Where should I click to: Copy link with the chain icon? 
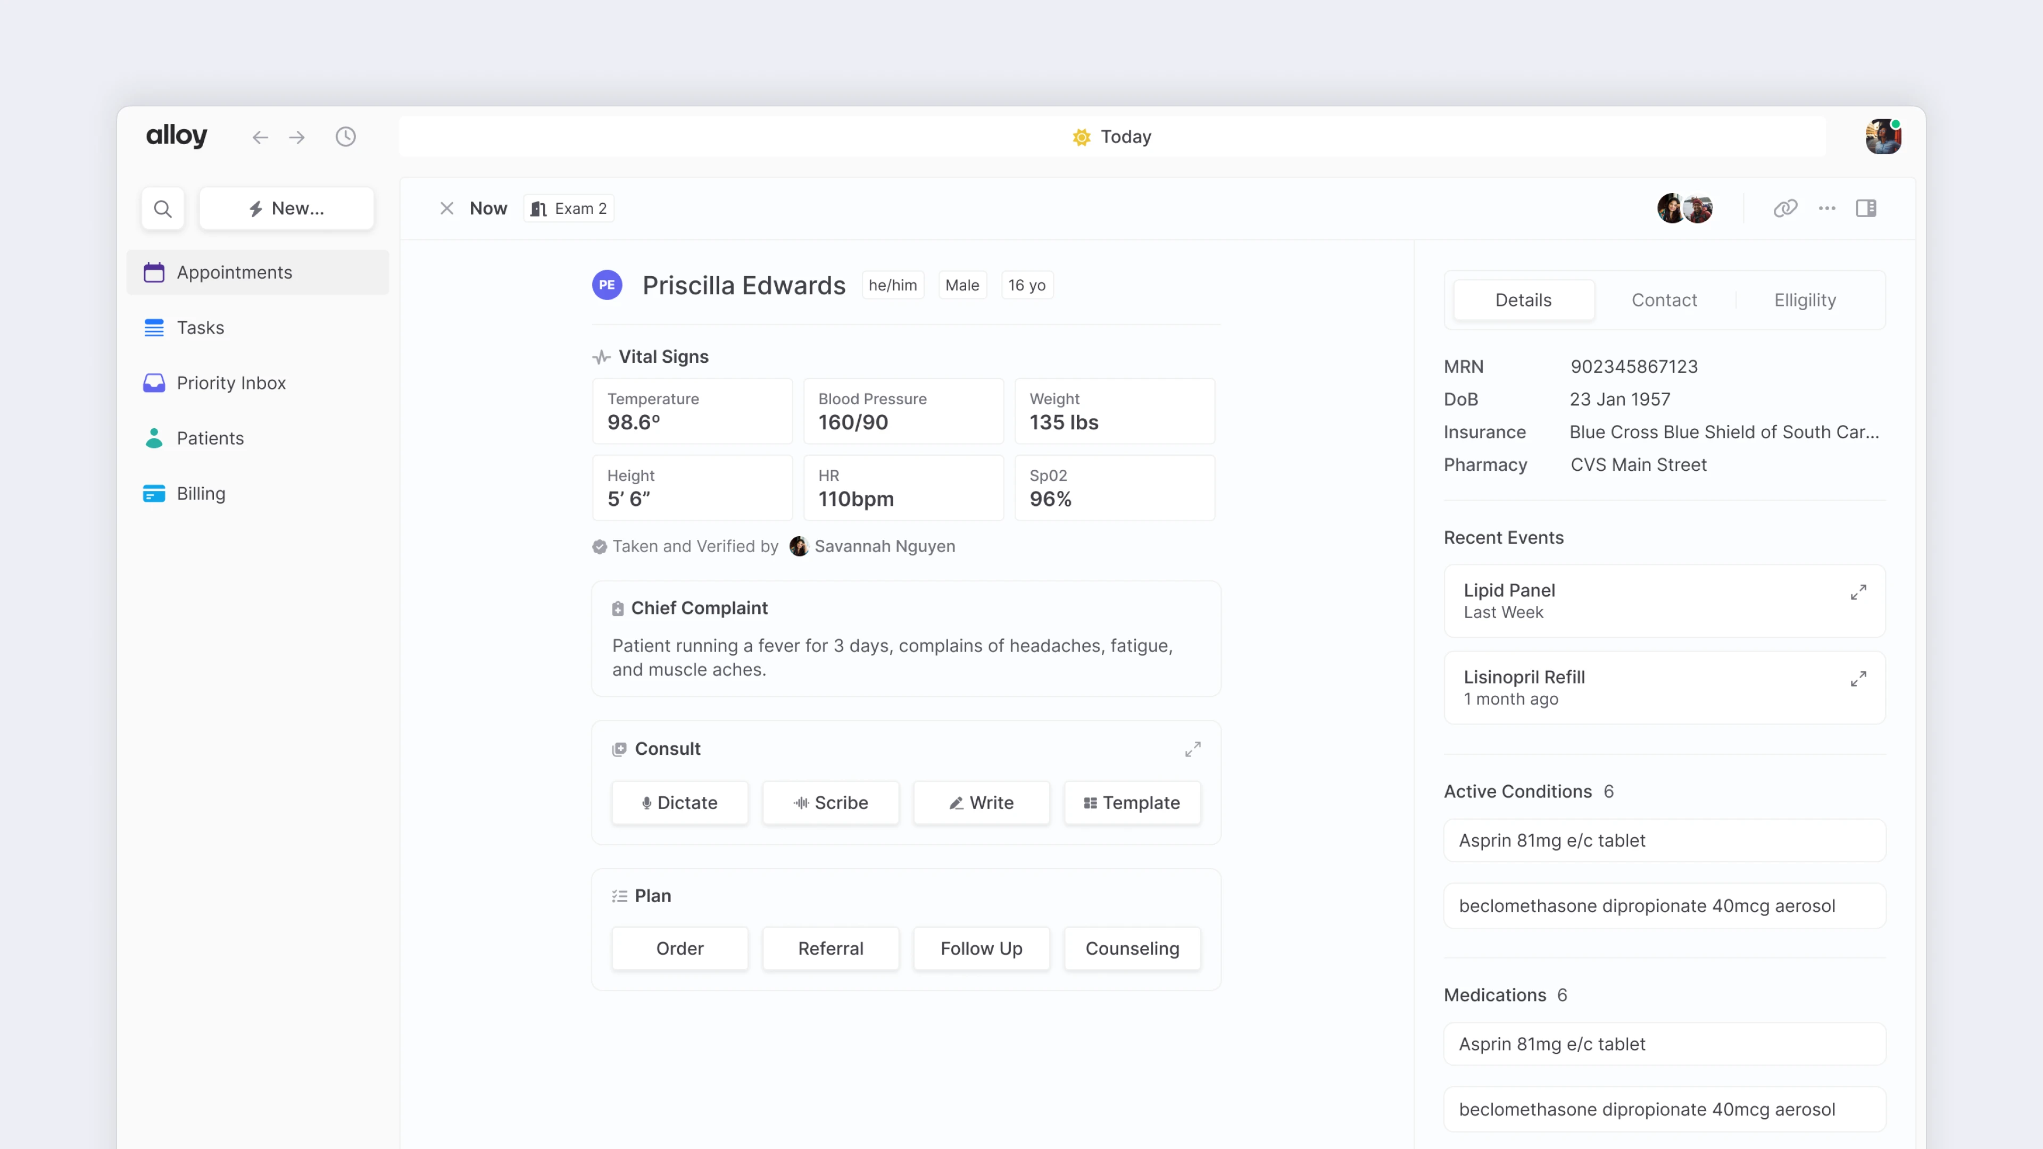pyautogui.click(x=1784, y=209)
